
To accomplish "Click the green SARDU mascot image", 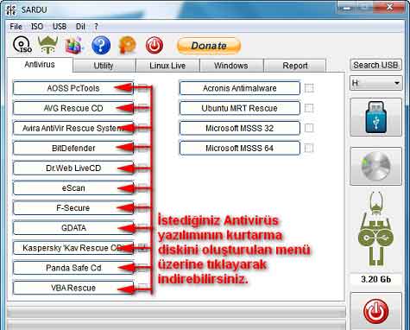I will 375,229.
